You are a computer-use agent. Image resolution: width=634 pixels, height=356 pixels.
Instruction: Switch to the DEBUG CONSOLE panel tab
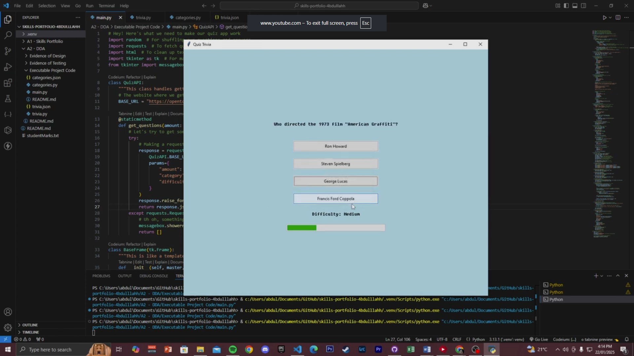click(x=154, y=276)
